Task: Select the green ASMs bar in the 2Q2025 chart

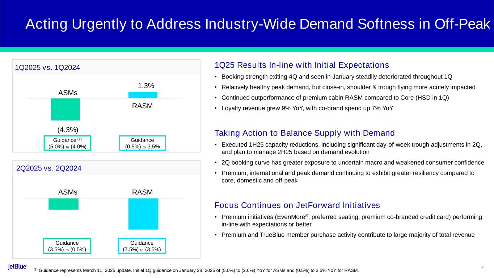Action: 63,204
